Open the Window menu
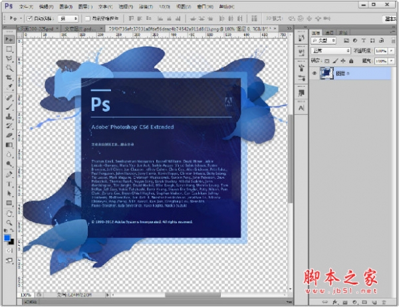Image resolution: width=399 pixels, height=307 pixels. (205, 7)
